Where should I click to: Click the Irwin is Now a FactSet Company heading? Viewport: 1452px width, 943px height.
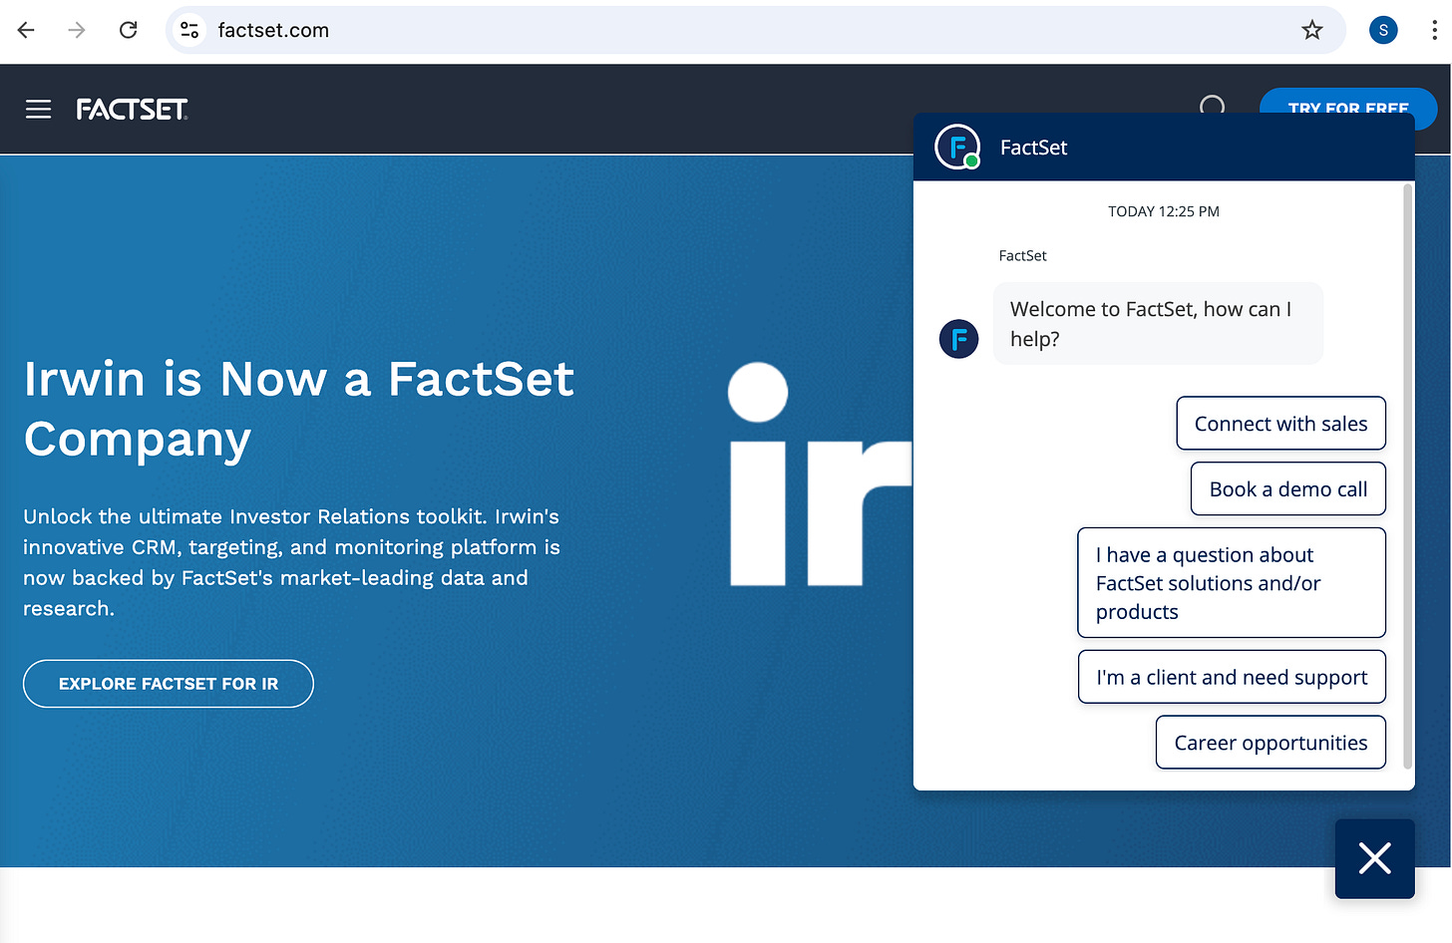[x=299, y=409]
